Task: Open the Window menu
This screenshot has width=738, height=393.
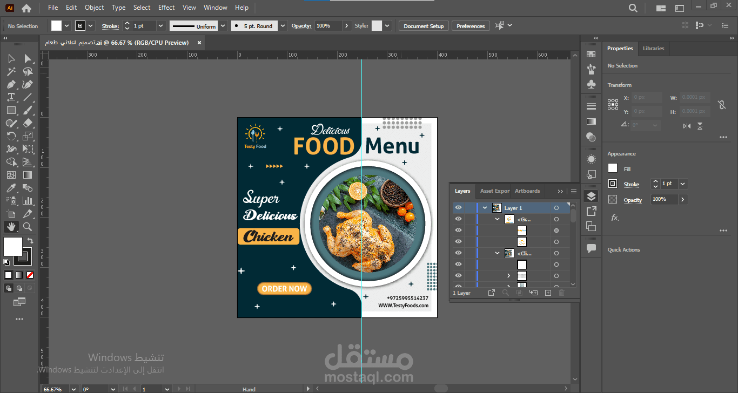Action: (x=216, y=8)
